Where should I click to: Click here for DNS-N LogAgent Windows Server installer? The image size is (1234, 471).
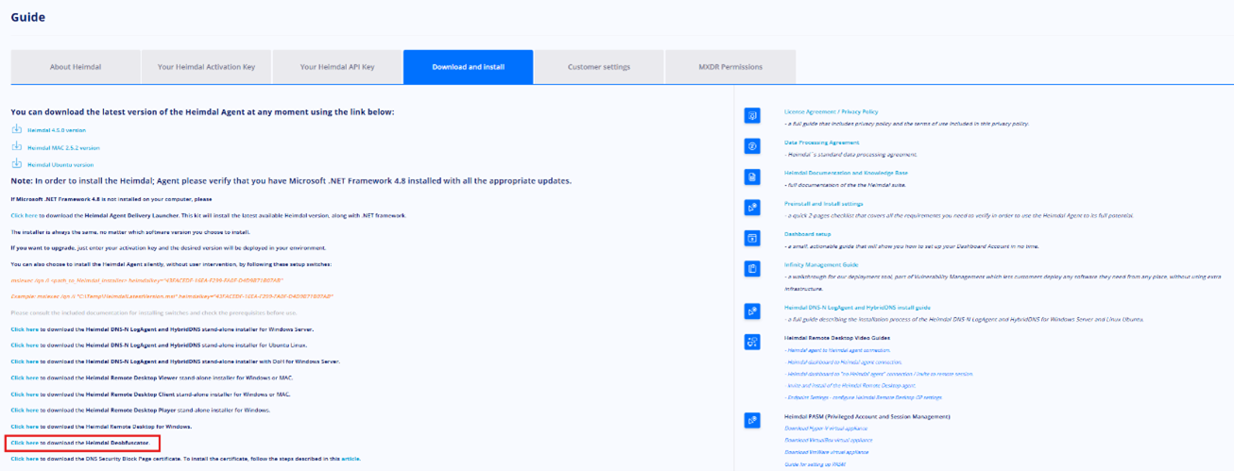click(x=25, y=329)
